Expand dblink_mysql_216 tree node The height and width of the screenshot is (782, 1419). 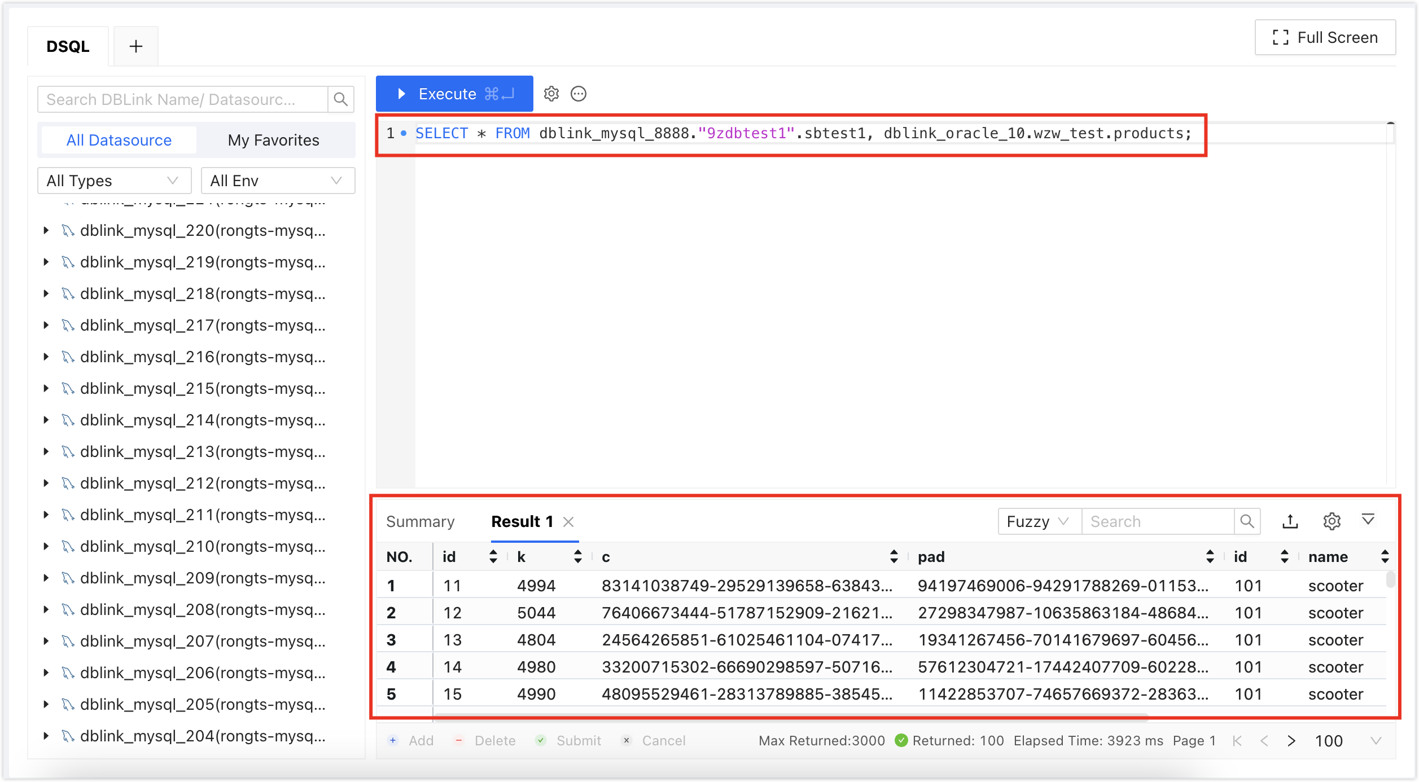pyautogui.click(x=46, y=357)
